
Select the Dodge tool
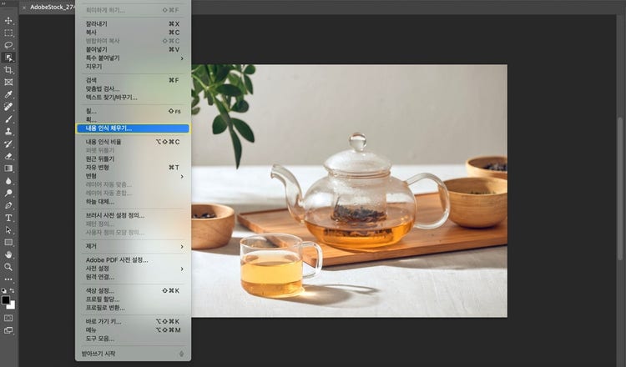point(8,193)
